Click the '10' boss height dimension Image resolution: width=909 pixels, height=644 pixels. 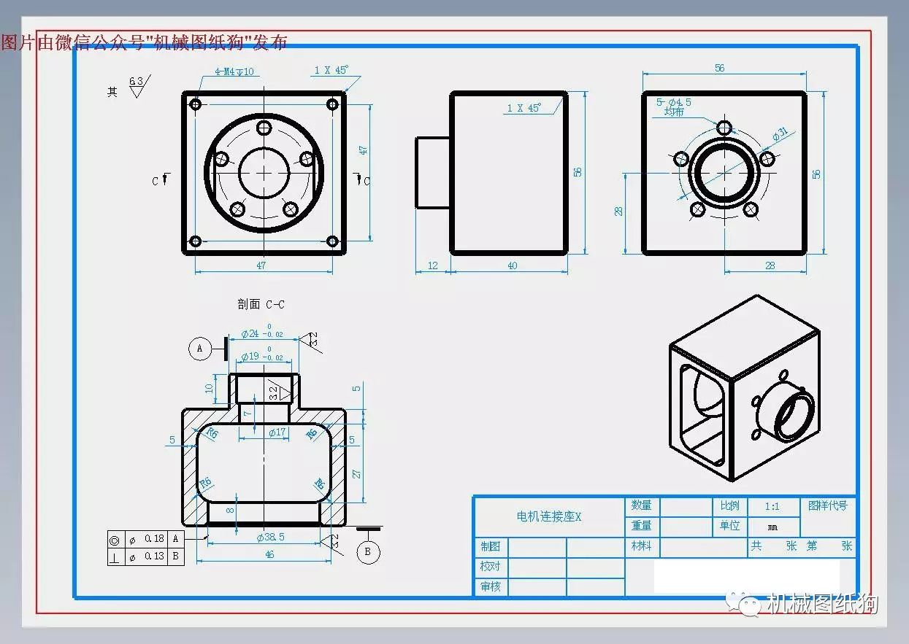point(210,388)
